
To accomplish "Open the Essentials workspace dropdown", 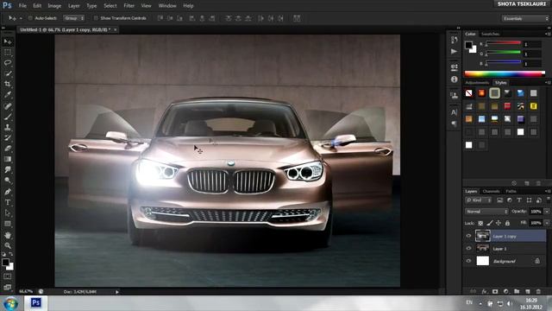I will pyautogui.click(x=525, y=18).
